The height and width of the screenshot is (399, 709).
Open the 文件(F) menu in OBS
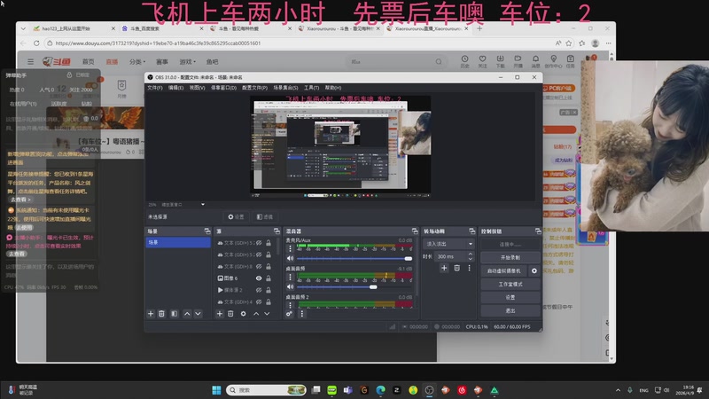154,88
